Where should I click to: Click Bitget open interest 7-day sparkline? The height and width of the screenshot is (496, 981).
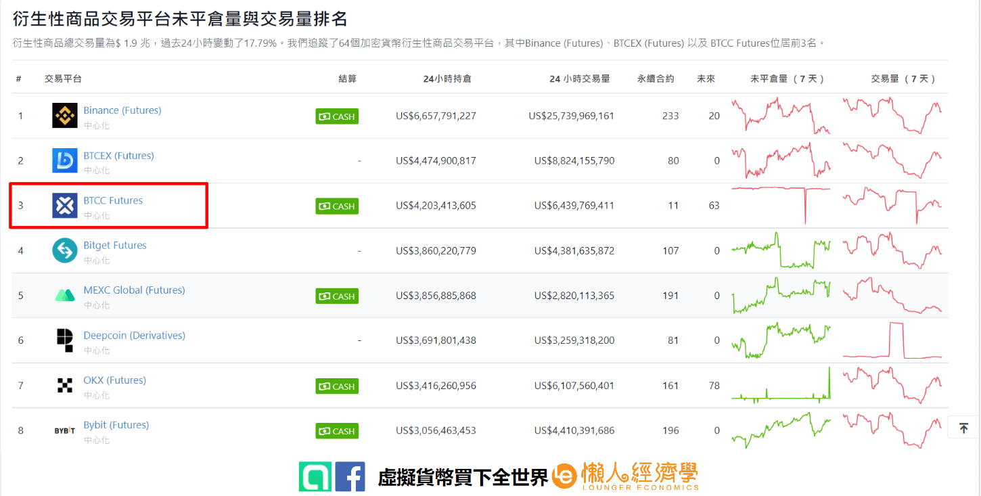click(781, 250)
